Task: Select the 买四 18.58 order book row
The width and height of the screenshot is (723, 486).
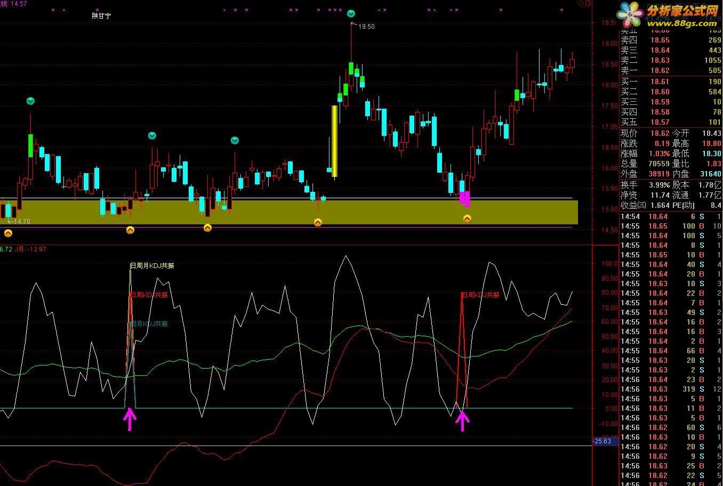Action: pos(671,112)
